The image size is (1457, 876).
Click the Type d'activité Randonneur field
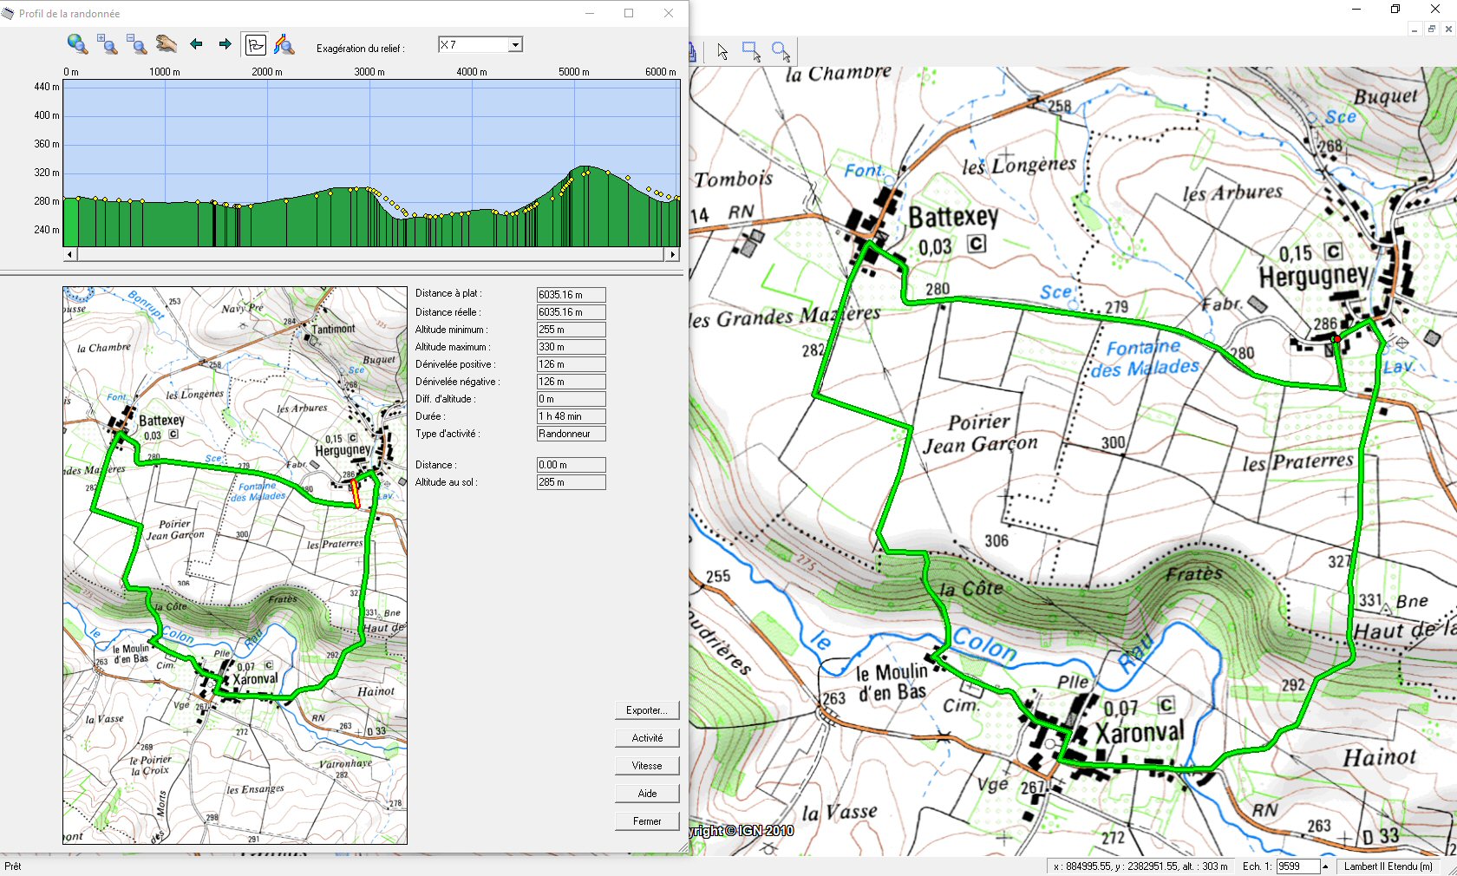click(x=571, y=434)
